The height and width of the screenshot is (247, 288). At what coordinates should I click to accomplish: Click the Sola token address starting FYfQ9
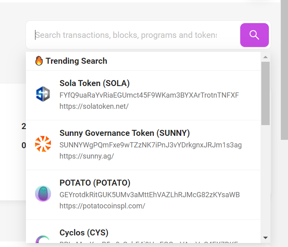[x=149, y=95]
